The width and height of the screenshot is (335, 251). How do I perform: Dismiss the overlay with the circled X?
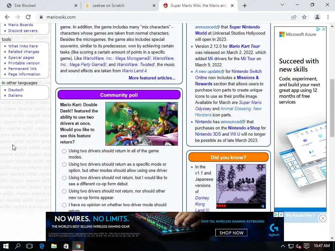click(x=323, y=218)
